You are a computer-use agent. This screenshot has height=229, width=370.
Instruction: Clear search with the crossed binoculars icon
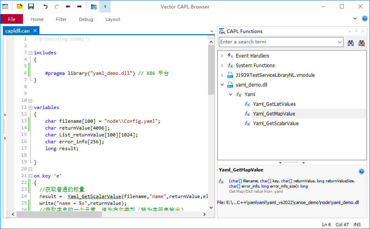[x=362, y=43]
